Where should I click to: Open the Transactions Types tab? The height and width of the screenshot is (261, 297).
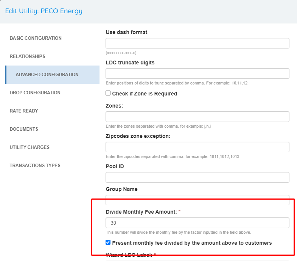[x=35, y=166]
